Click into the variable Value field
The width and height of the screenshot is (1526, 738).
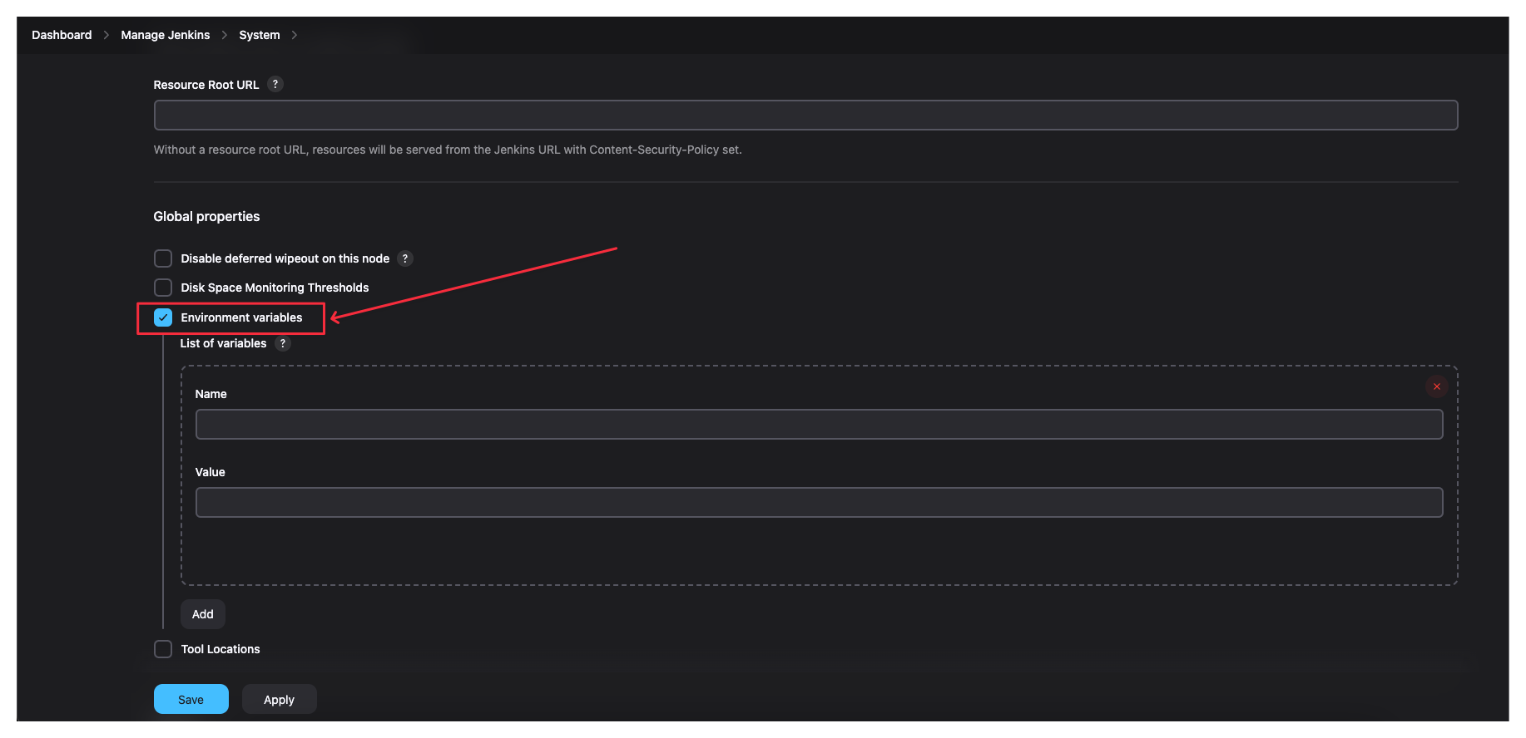click(x=819, y=502)
